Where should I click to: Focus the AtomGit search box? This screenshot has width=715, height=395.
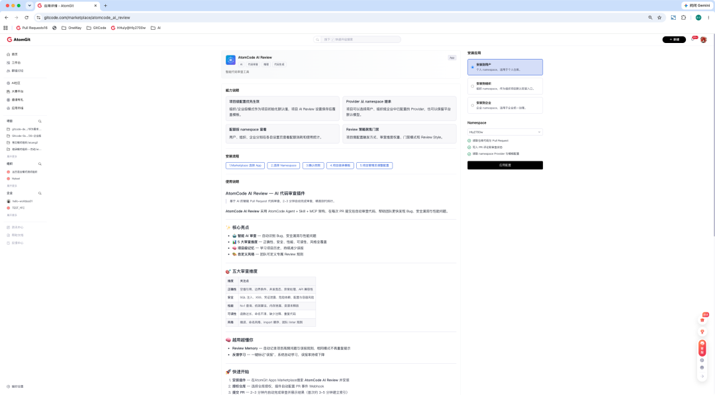tap(357, 40)
